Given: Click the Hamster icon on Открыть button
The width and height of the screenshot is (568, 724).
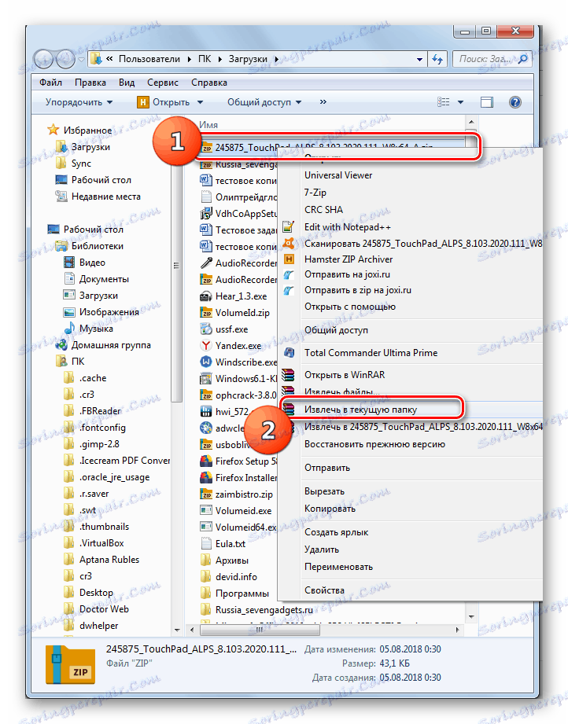Looking at the screenshot, I should point(143,102).
